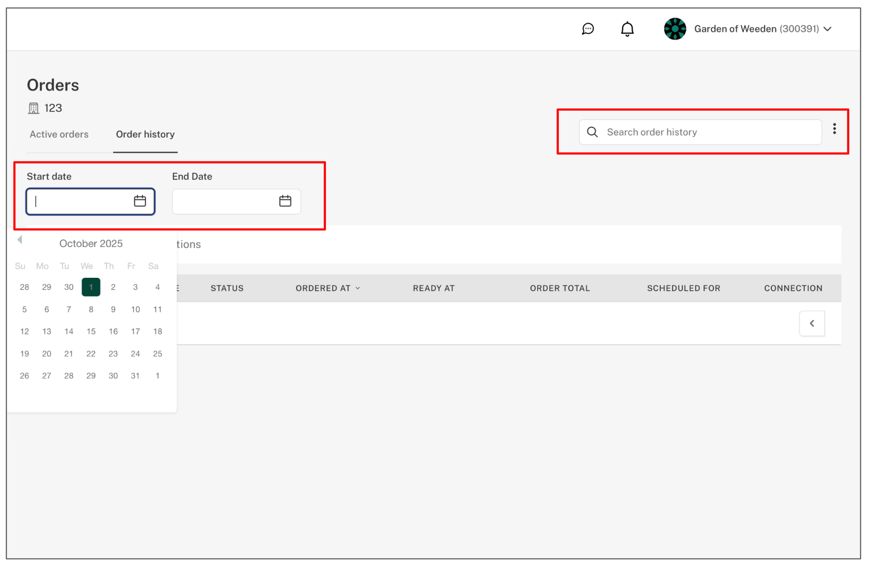
Task: Open the Start date calendar icon
Action: (x=140, y=201)
